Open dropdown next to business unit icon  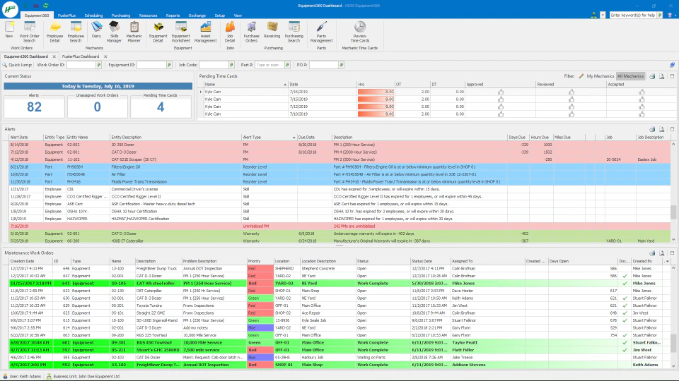(x=603, y=15)
